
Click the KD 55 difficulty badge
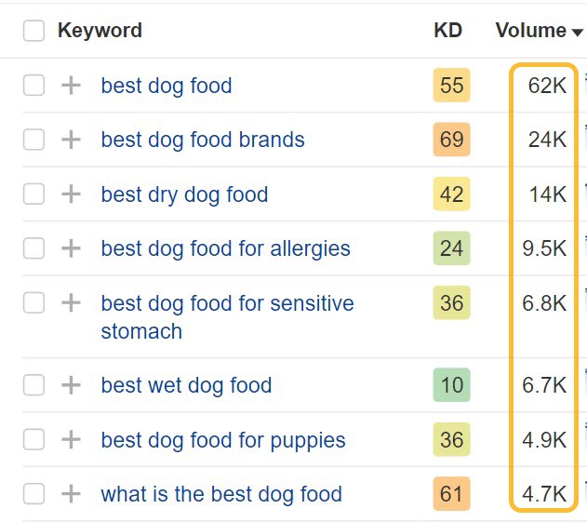(451, 86)
